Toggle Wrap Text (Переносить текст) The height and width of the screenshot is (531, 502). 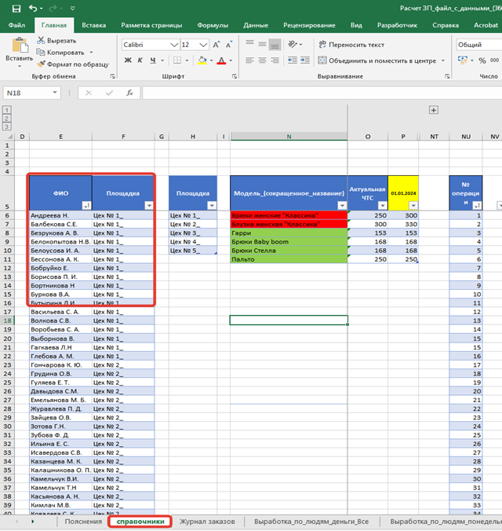tap(351, 45)
